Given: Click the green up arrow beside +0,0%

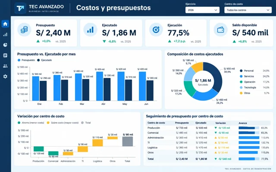Looking at the screenshot, I should (x=38, y=41).
